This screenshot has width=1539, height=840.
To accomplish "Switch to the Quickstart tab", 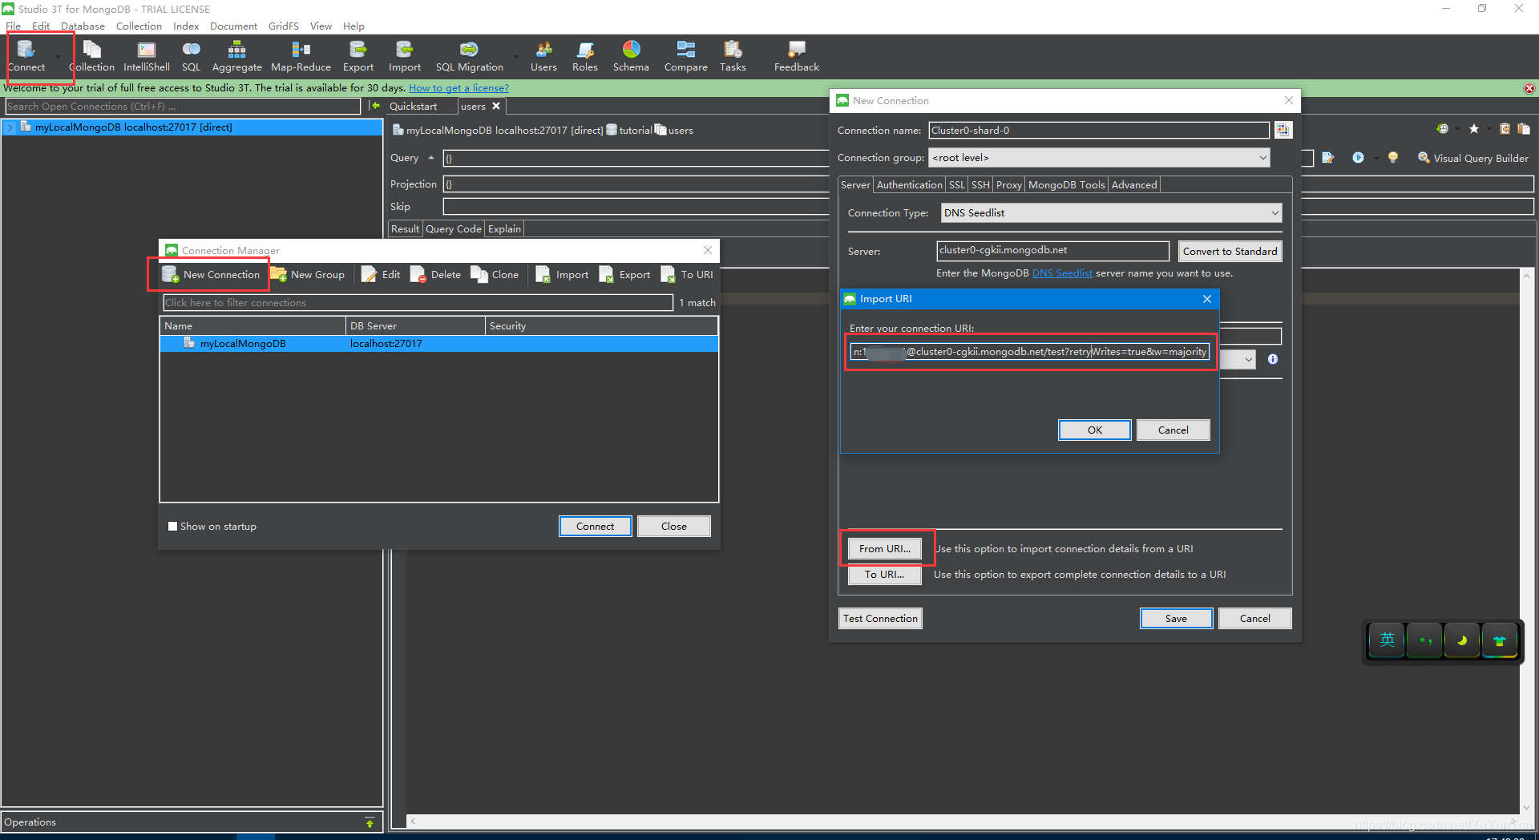I will (x=413, y=106).
